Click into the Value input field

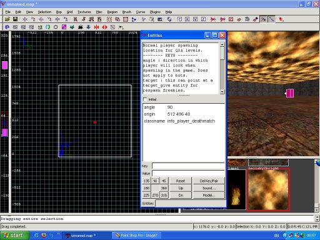188,173
